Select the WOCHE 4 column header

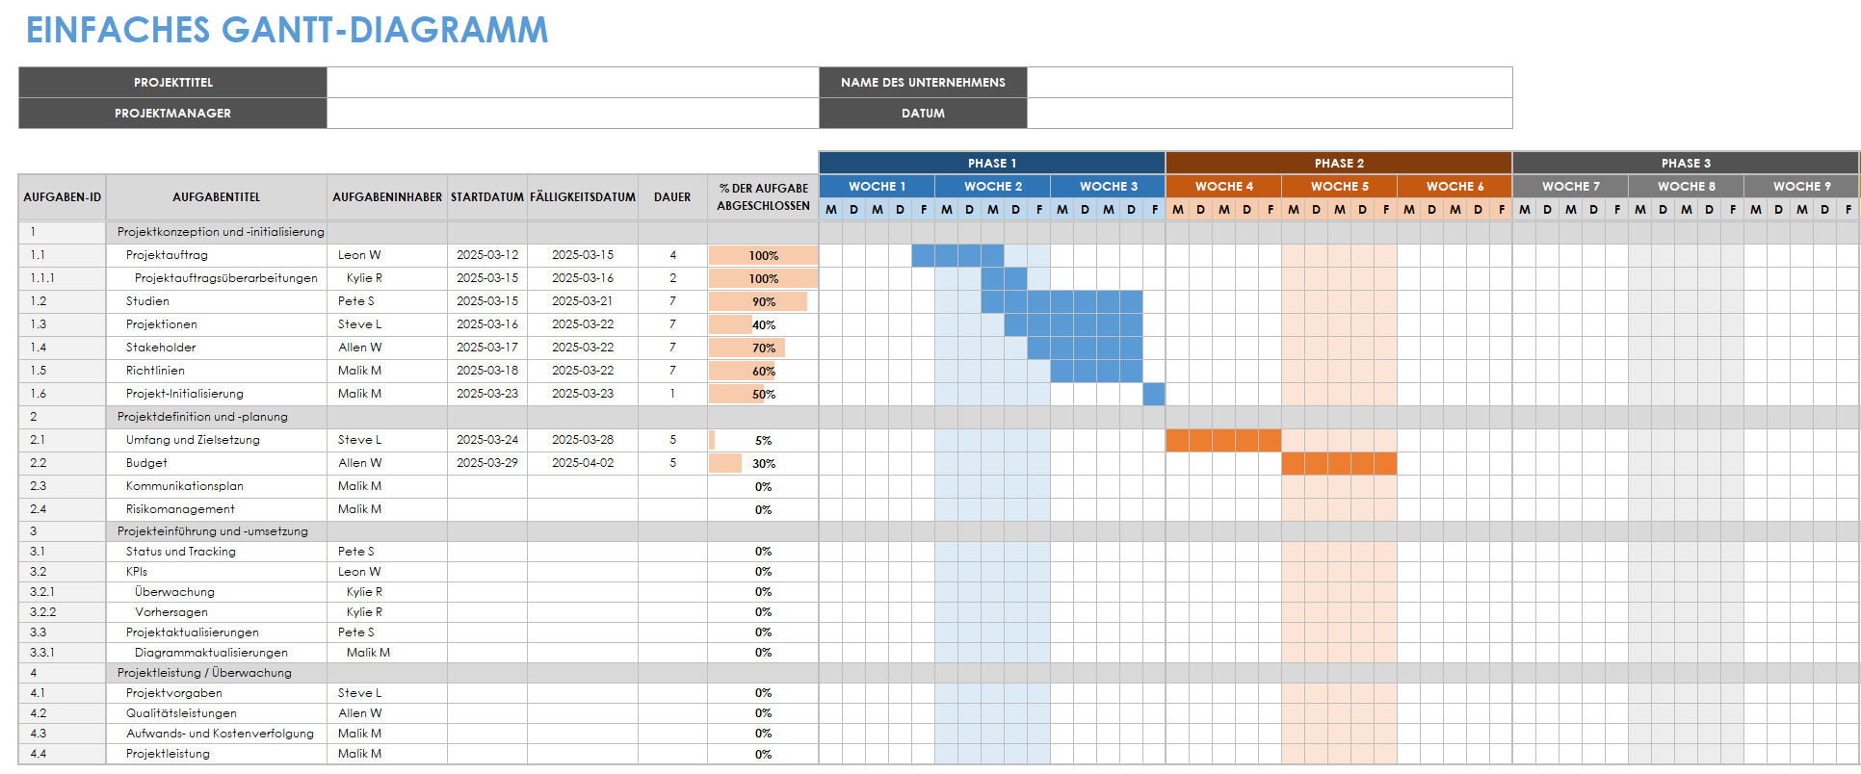(x=1223, y=186)
